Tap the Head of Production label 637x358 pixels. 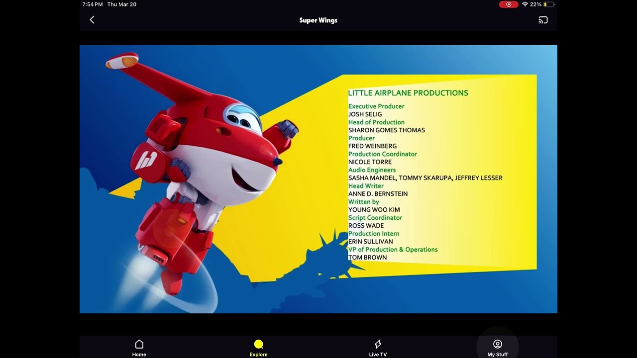click(376, 122)
